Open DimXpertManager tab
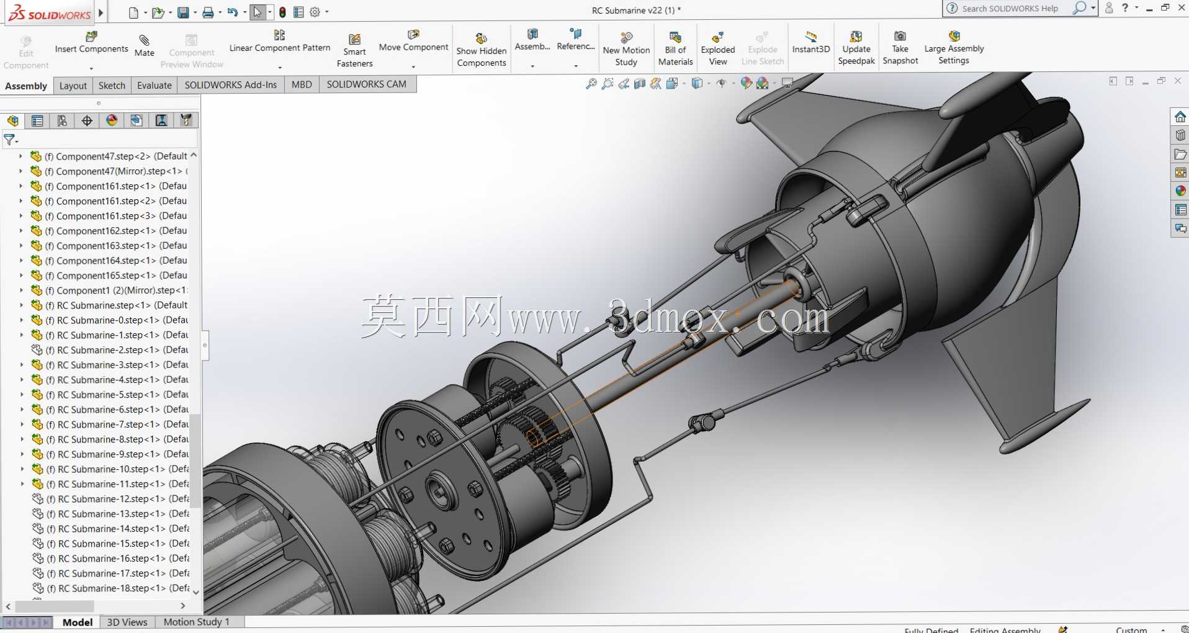 87,120
